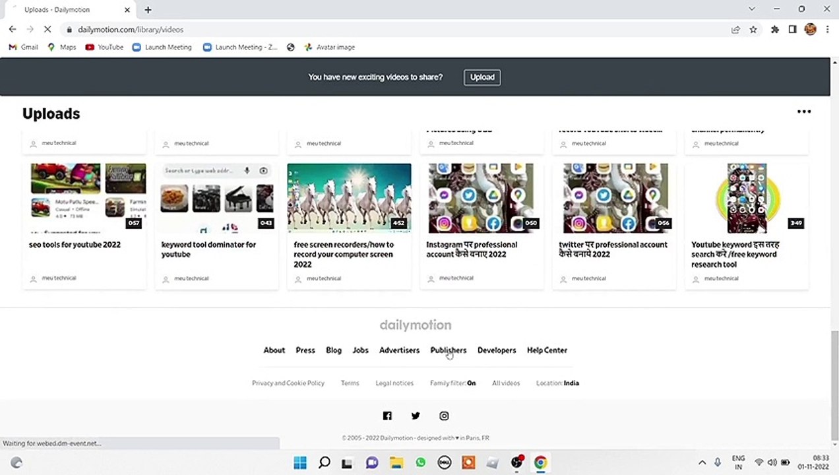
Task: Show hidden system tray icons
Action: tap(702, 462)
